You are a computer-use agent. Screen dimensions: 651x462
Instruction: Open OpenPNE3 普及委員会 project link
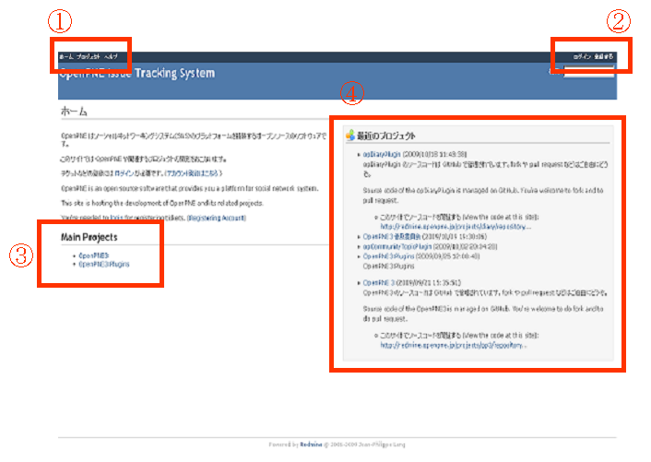click(x=392, y=237)
